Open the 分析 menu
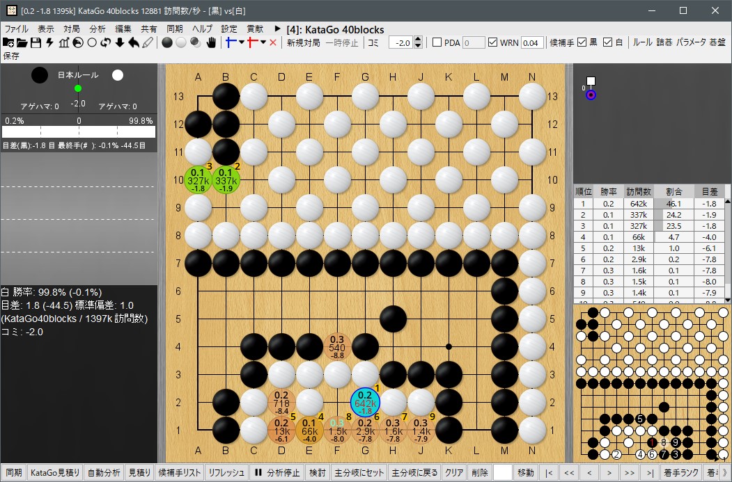The image size is (732, 482). [97, 29]
